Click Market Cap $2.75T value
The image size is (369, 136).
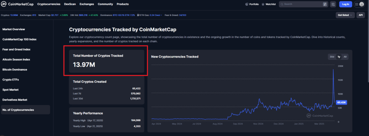[x=54, y=15]
